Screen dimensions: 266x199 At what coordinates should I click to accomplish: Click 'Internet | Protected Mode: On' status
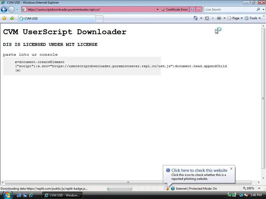[196, 189]
